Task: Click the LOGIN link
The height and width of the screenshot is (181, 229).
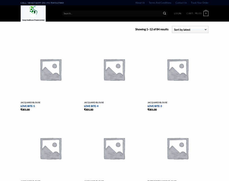Action: tap(177, 14)
